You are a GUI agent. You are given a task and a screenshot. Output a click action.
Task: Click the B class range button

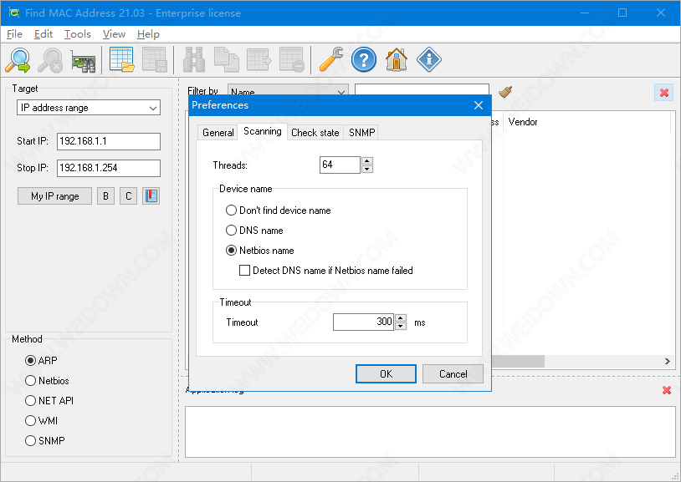tap(105, 196)
